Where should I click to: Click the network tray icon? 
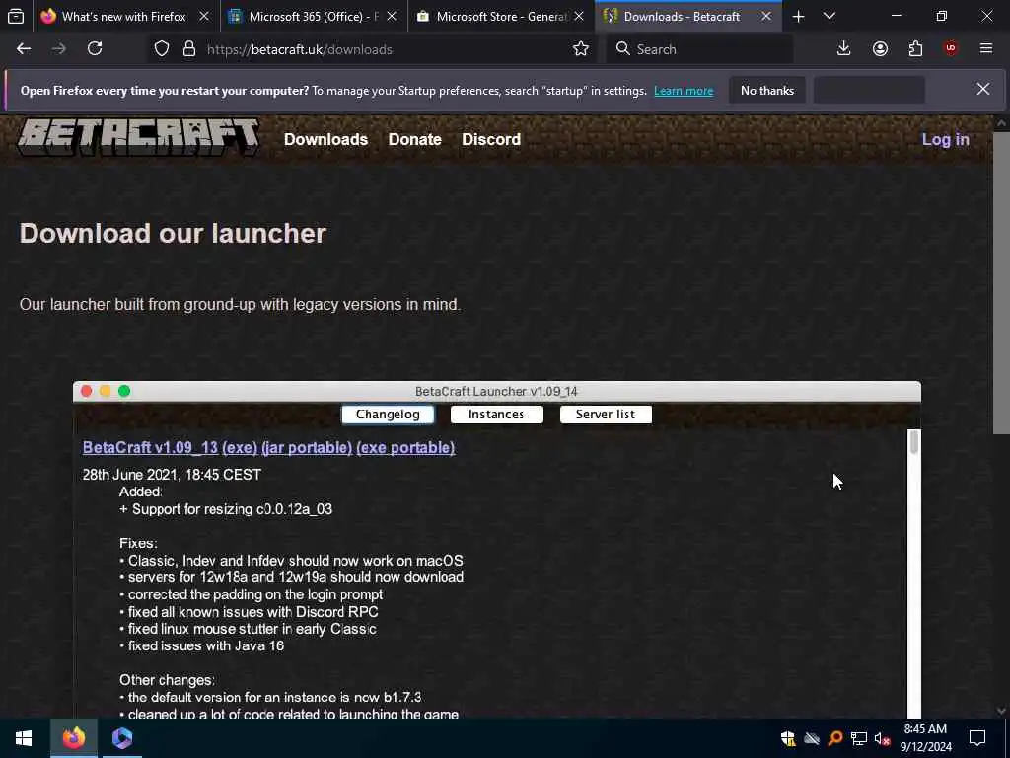point(858,738)
